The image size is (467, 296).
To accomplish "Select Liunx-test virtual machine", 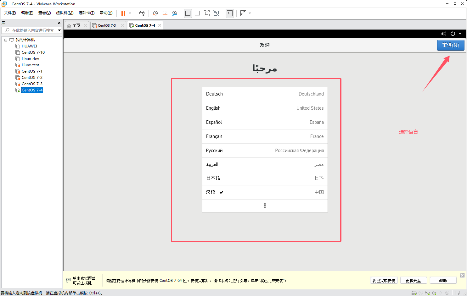I will click(30, 65).
